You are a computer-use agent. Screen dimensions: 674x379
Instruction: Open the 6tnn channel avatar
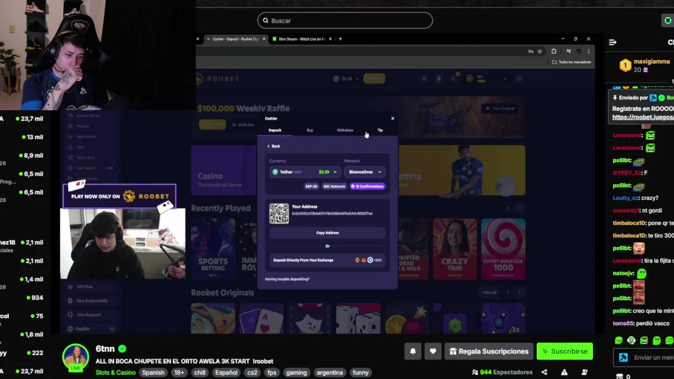tap(76, 357)
